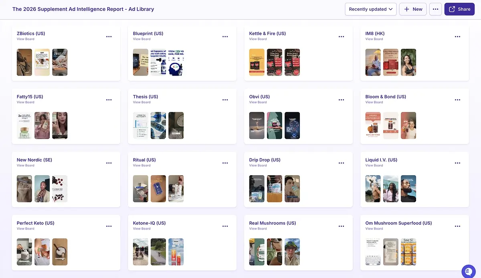This screenshot has width=481, height=278.
Task: Open more options for Om Mushroom Superfood
Action: tap(458, 226)
